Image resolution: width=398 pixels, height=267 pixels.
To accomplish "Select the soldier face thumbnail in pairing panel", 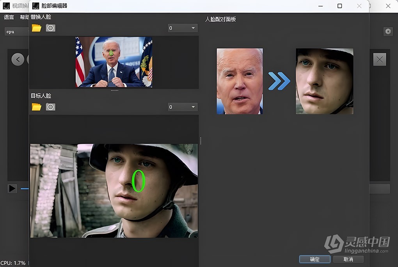I will (324, 81).
